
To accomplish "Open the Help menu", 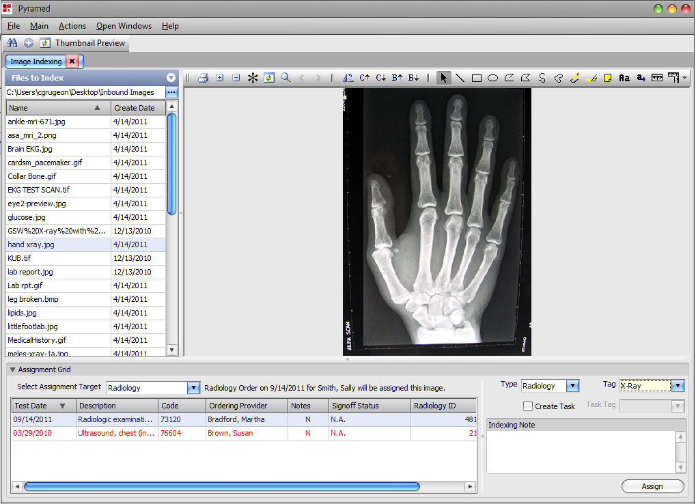I will coord(170,26).
